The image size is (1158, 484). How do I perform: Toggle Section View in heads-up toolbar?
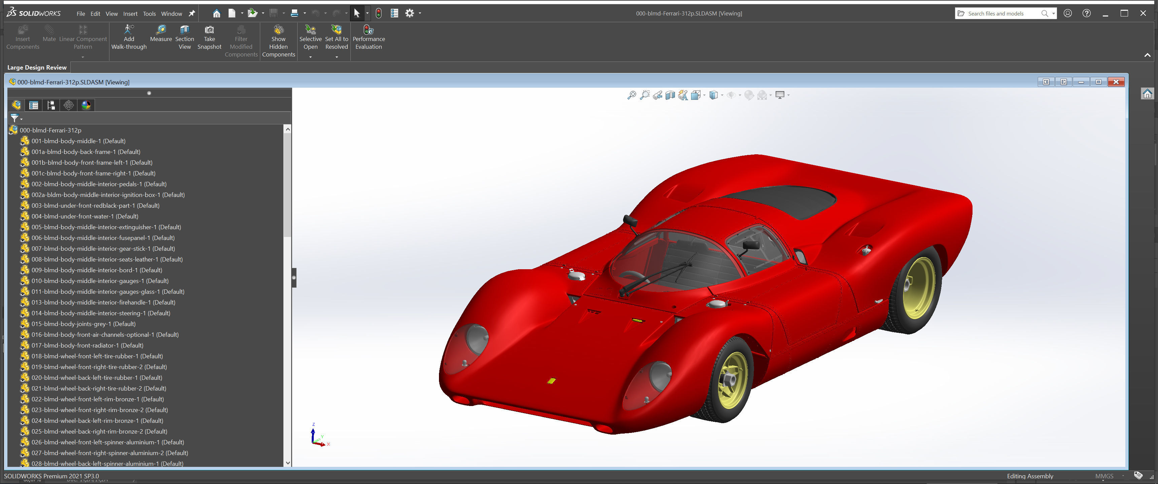[x=670, y=95]
